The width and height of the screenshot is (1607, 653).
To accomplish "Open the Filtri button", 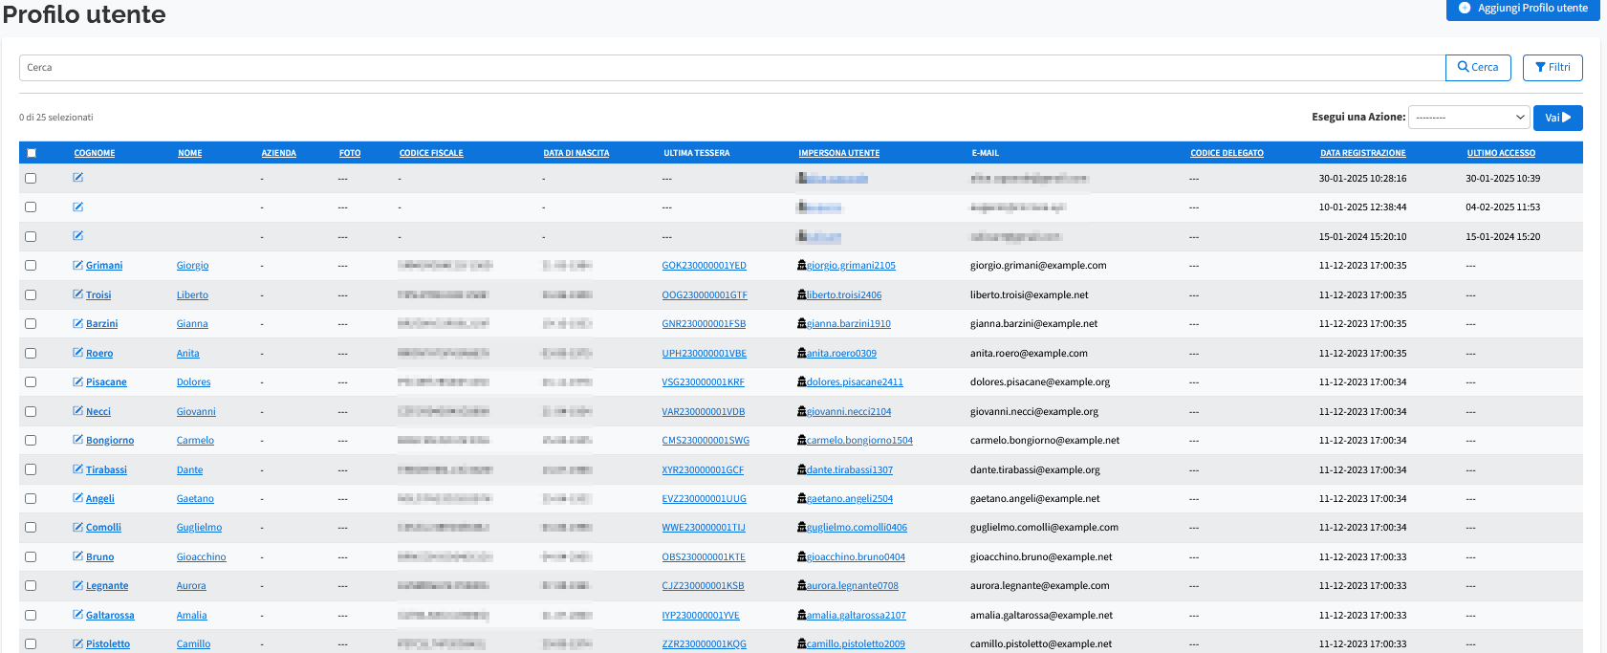I will click(1553, 68).
